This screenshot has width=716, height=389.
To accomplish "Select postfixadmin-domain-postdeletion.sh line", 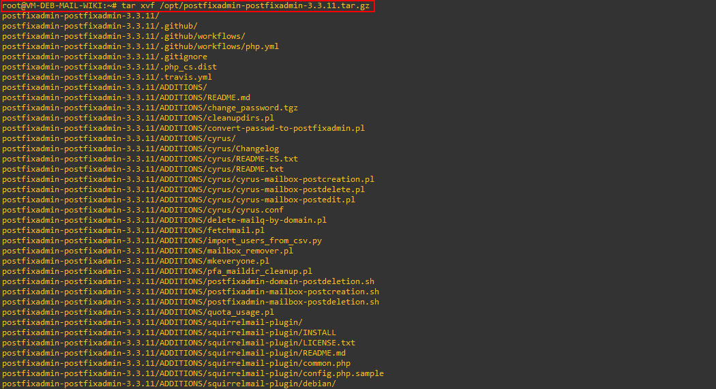I will click(188, 281).
